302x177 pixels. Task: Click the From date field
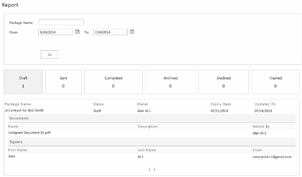[56, 32]
